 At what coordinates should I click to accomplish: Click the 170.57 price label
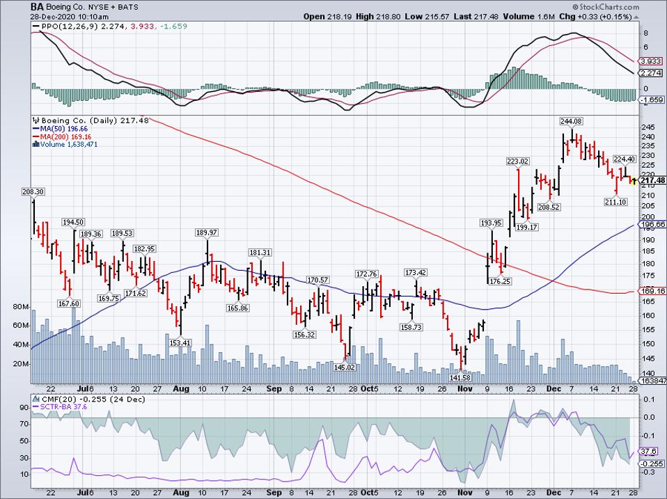point(317,280)
